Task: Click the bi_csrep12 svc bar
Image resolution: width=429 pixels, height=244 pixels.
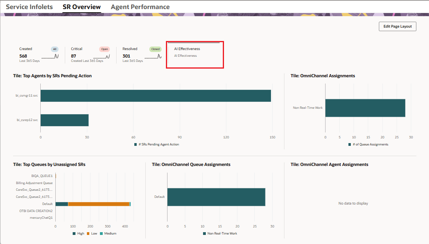Action: tap(64, 120)
